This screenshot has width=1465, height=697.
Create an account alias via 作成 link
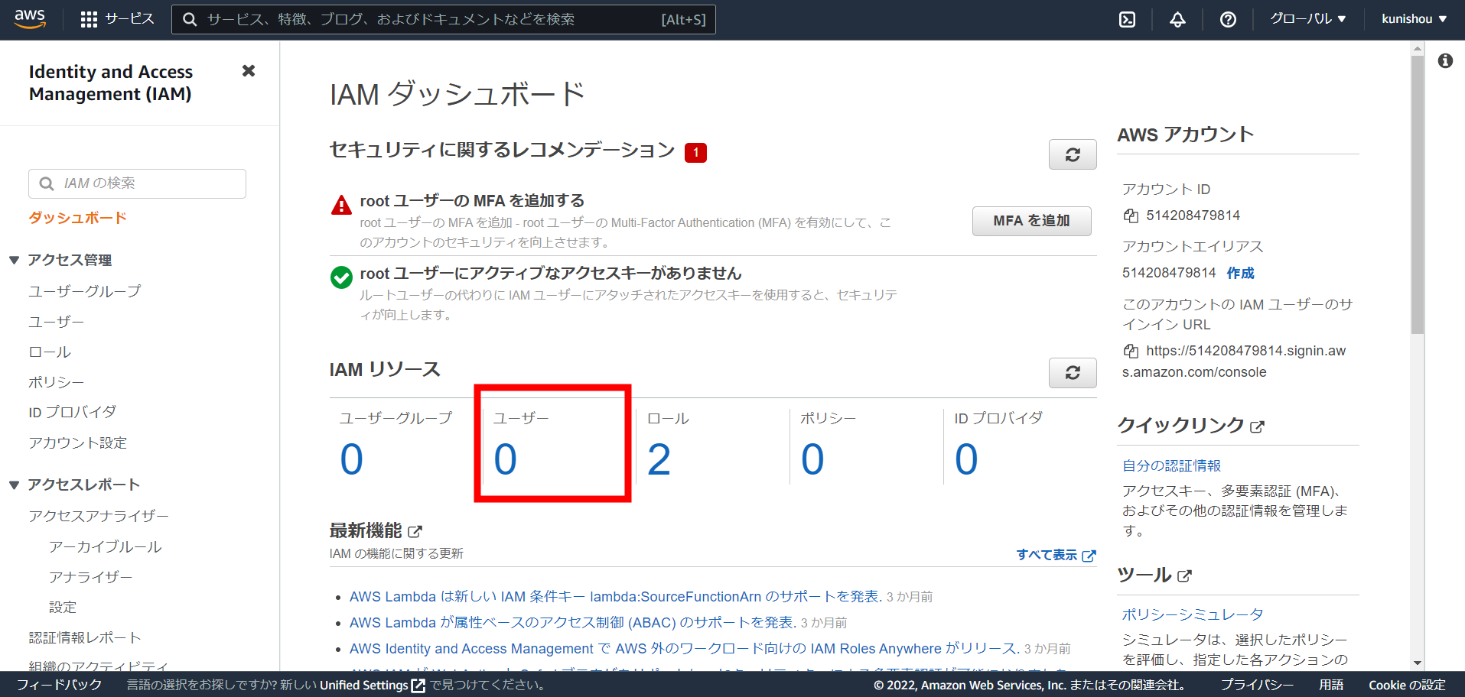(1239, 273)
